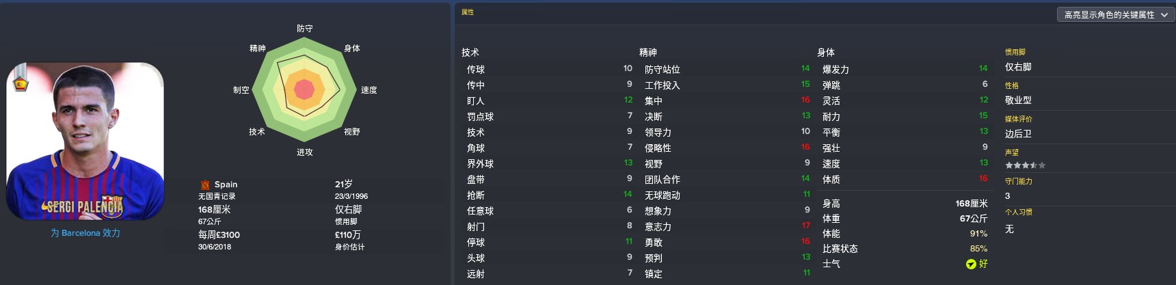Click the Spanish federation crest beside Spain
Screen dimensions: 1176x285
click(204, 185)
